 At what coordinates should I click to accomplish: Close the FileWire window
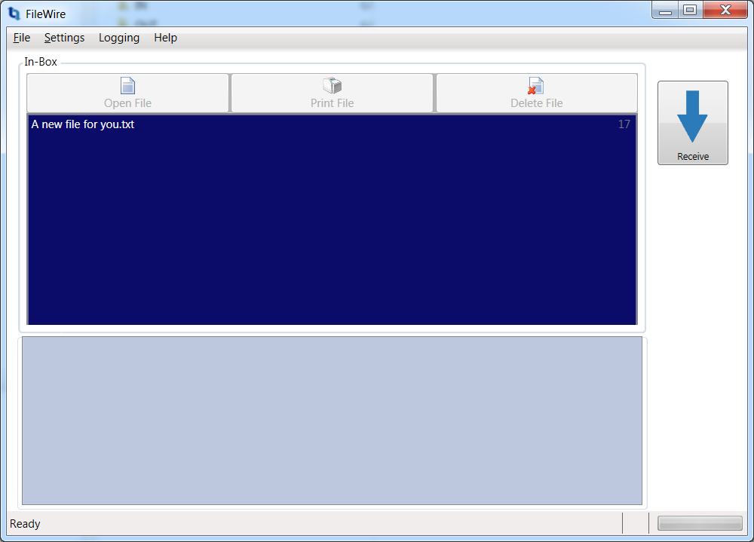coord(725,10)
